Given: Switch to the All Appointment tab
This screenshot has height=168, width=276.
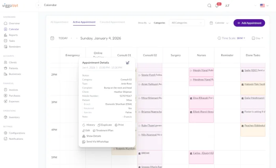Looking at the screenshot, I should (x=59, y=22).
